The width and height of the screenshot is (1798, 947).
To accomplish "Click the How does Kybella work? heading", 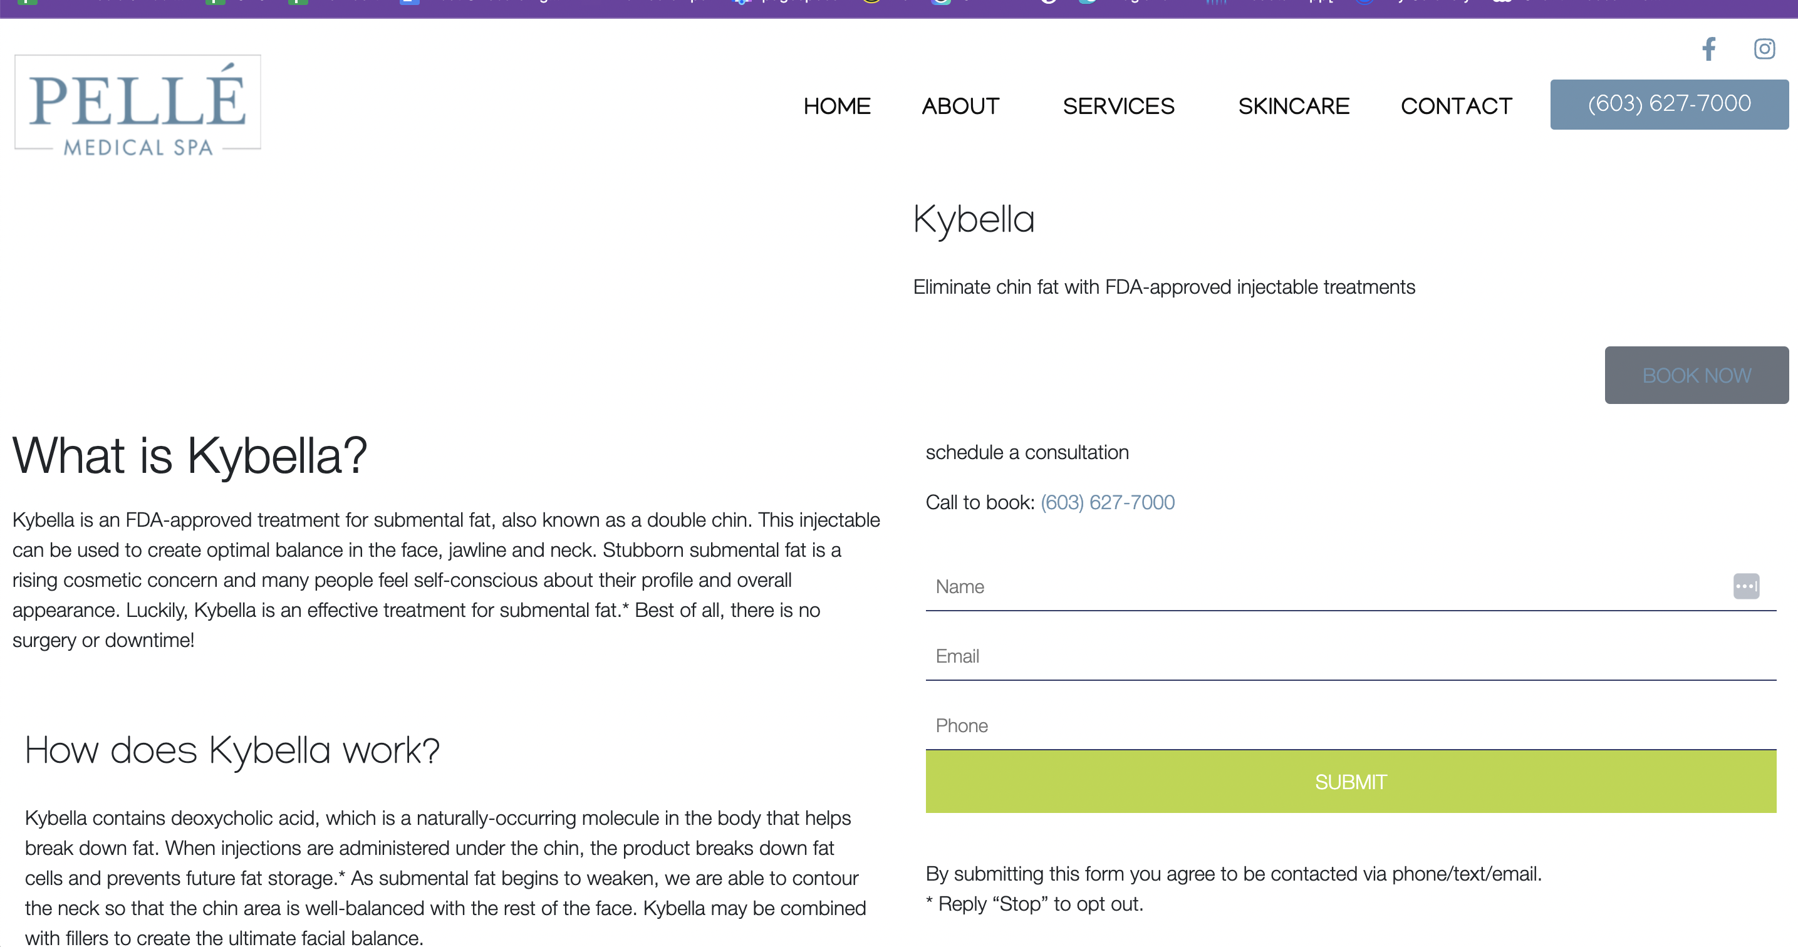I will [232, 751].
